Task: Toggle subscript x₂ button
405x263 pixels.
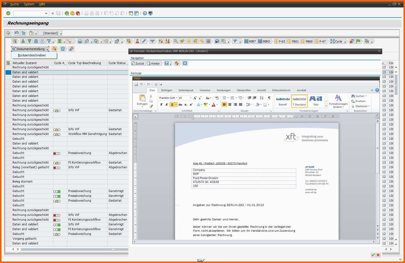Action: pos(186,105)
